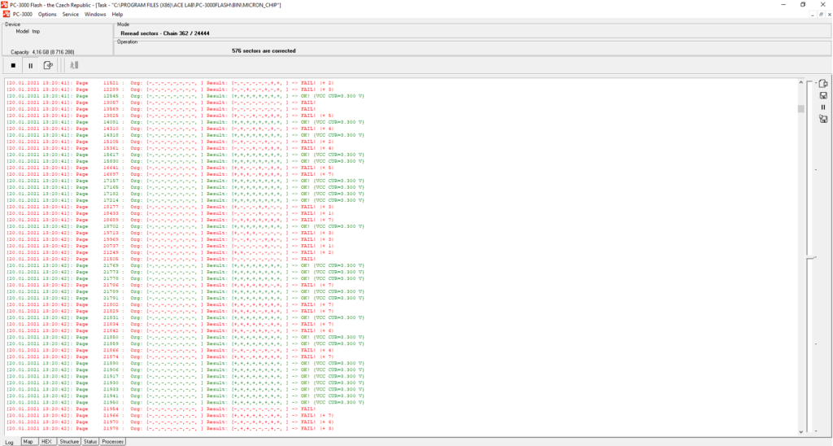833x446 pixels.
Task: Open the Service menu
Action: pyautogui.click(x=71, y=14)
